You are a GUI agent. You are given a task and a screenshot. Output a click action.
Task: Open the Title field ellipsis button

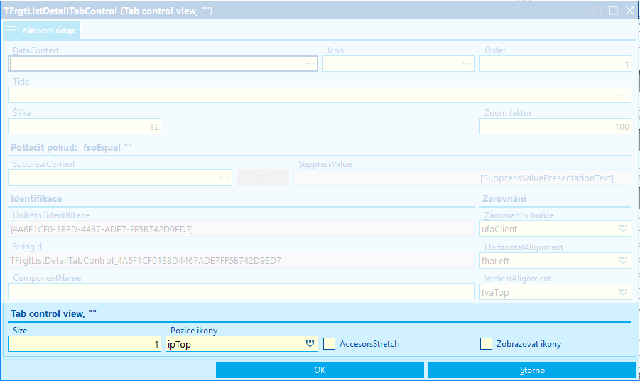click(623, 95)
